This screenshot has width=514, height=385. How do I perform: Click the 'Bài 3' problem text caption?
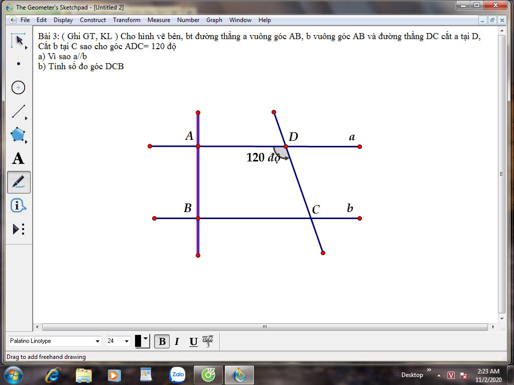tap(259, 51)
